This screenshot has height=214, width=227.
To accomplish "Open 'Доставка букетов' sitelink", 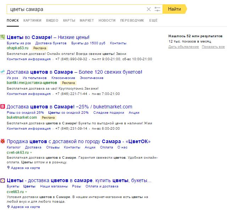I will 51,43.
